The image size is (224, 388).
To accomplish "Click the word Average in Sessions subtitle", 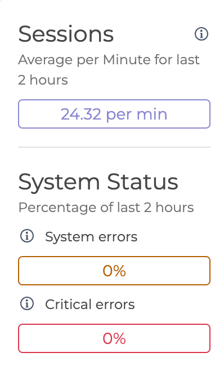I will tap(46, 60).
